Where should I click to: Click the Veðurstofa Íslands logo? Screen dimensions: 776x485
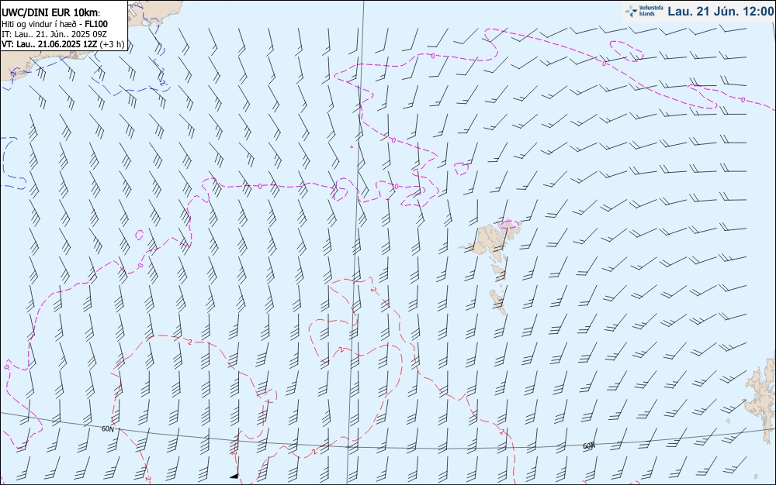643,11
